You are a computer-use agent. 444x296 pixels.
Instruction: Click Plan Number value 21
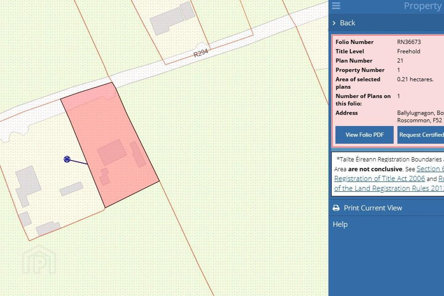400,61
